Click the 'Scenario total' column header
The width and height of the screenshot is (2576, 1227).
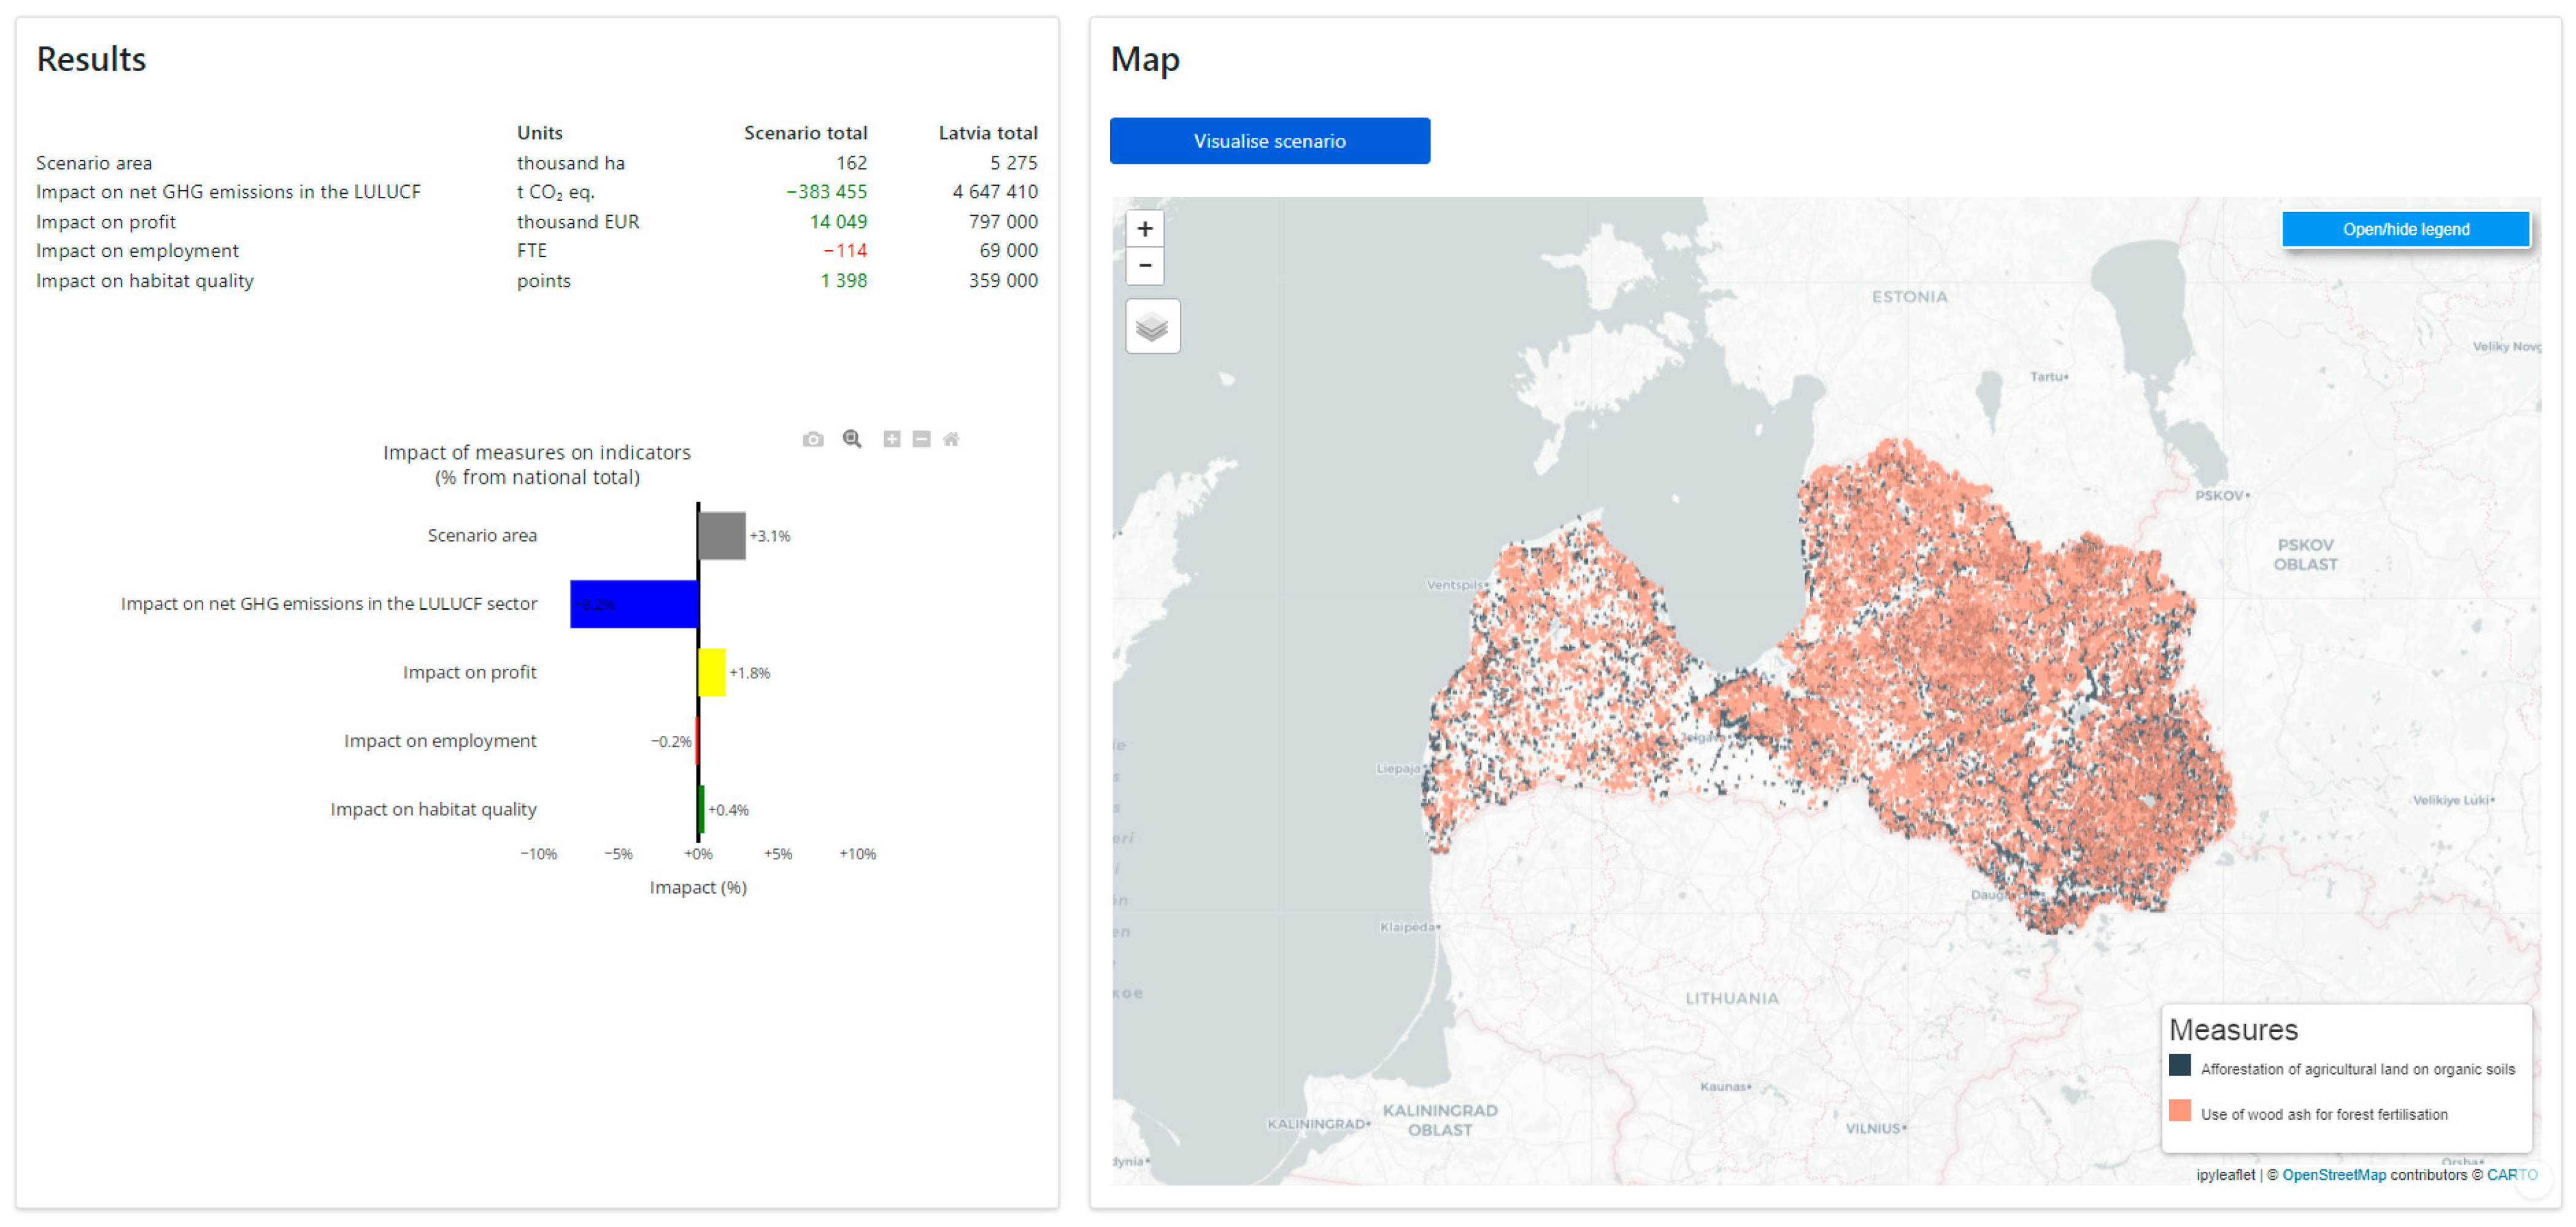tap(805, 133)
